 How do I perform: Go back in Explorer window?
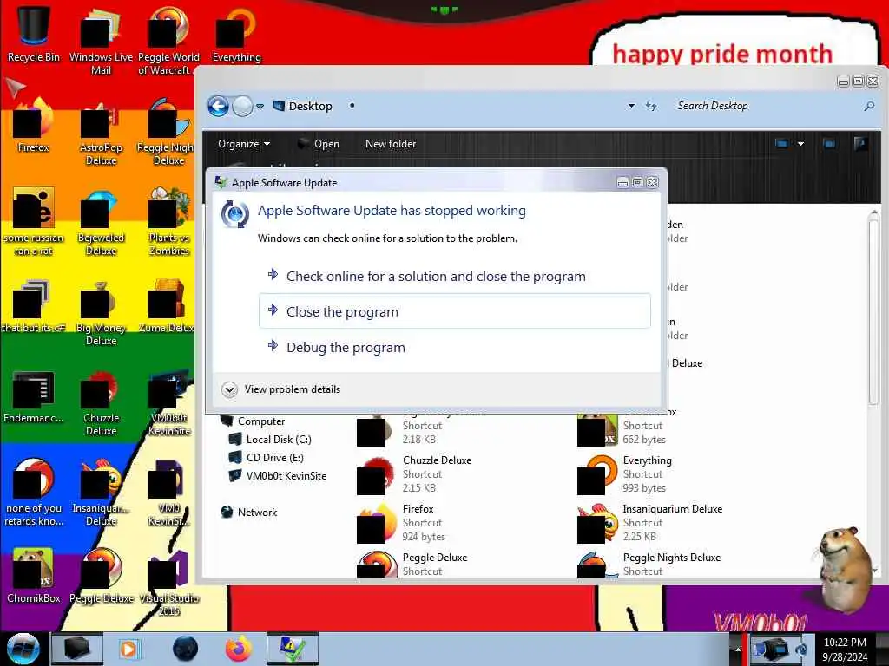pos(218,106)
